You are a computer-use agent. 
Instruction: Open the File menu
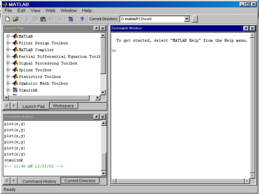coord(8,10)
